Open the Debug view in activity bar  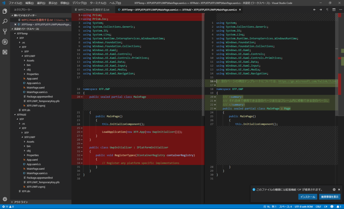point(5,42)
